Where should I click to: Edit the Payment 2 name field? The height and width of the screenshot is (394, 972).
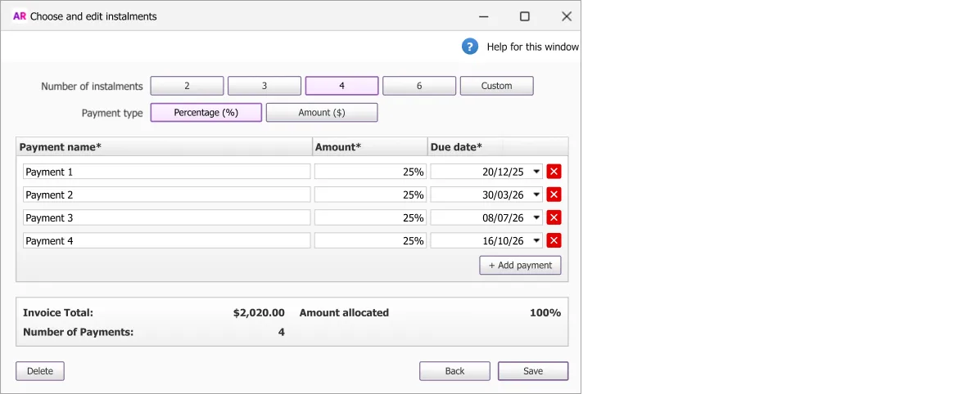(167, 195)
